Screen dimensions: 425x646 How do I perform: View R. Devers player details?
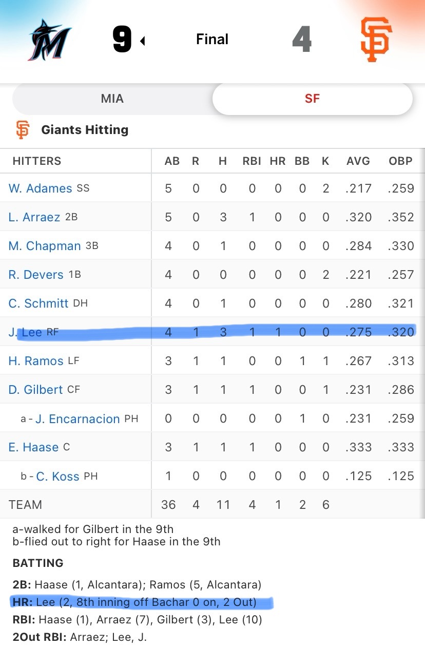click(36, 275)
